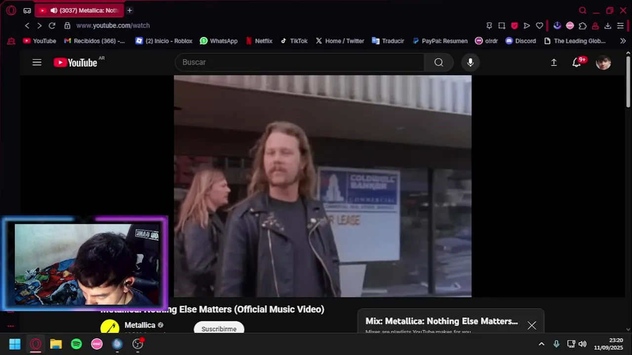Open osu! from the taskbar
Viewport: 632px width, 355px height.
[97, 344]
